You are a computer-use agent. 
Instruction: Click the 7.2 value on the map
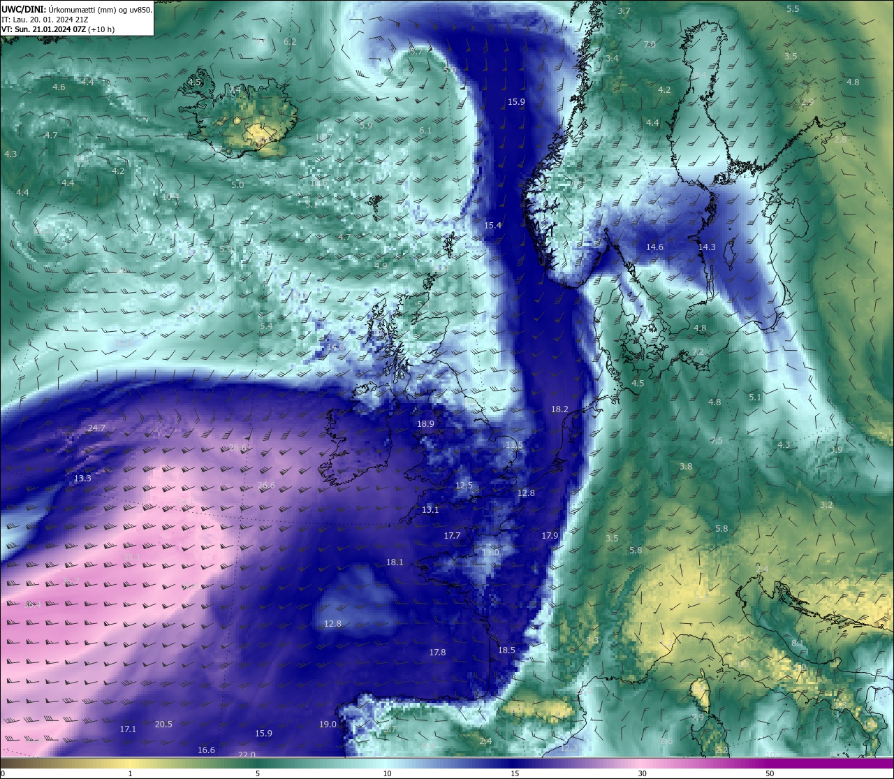click(x=698, y=352)
